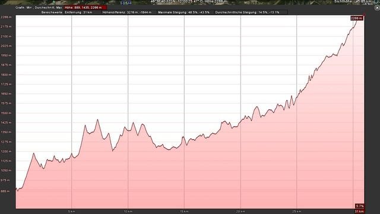Screen dimensions: 380x214
Task: Select the red Höhe 889, 1435, 2266 m box
Action: point(85,8)
